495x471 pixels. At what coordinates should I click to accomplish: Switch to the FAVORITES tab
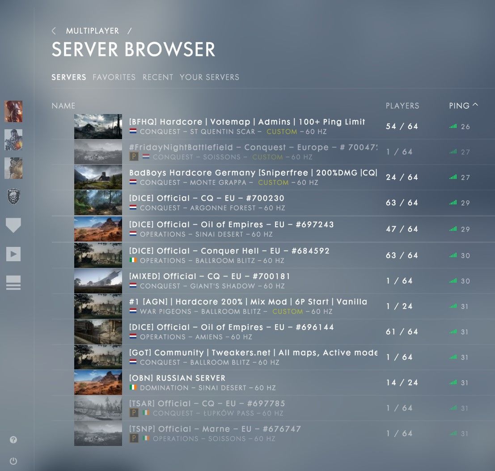114,77
